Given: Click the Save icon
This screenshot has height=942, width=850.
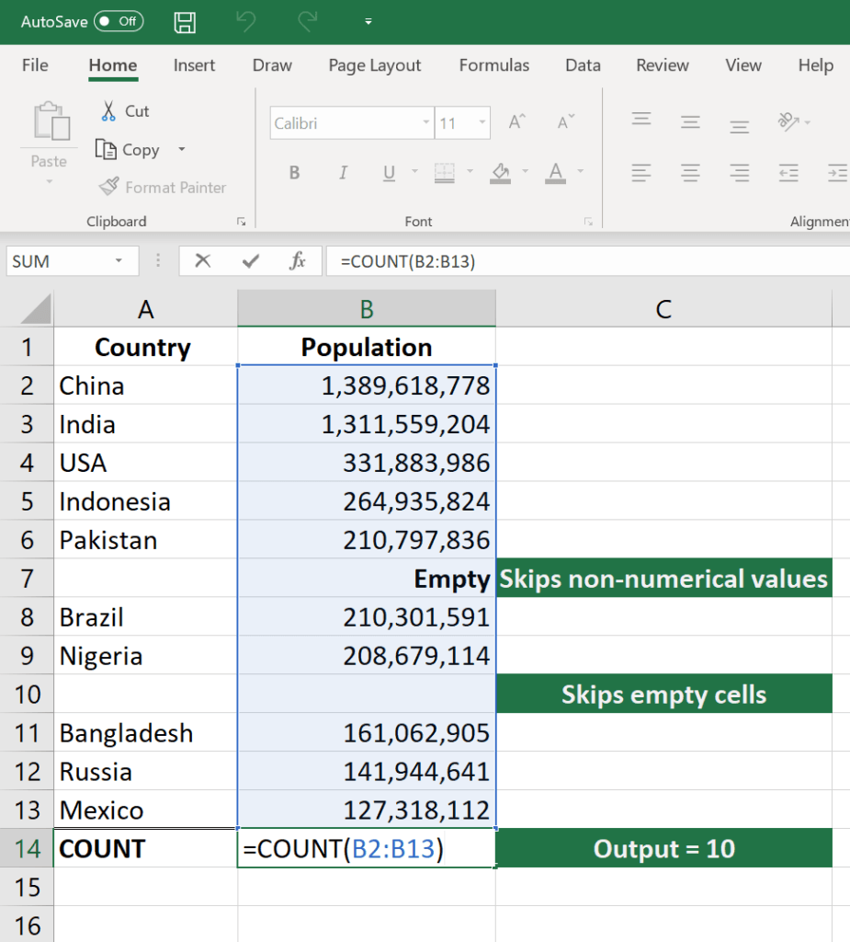Looking at the screenshot, I should pyautogui.click(x=184, y=23).
